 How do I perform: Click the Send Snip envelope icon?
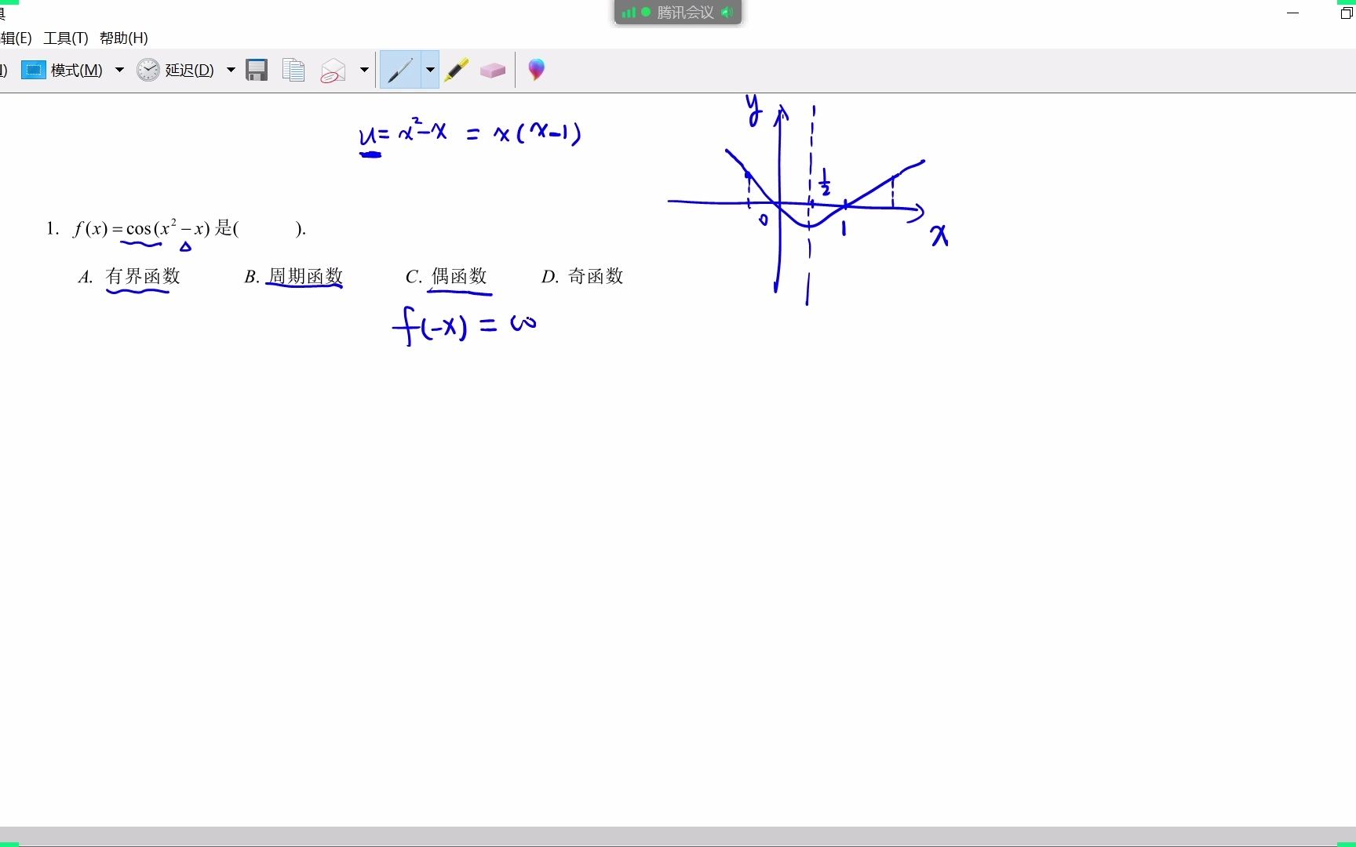[x=334, y=71]
